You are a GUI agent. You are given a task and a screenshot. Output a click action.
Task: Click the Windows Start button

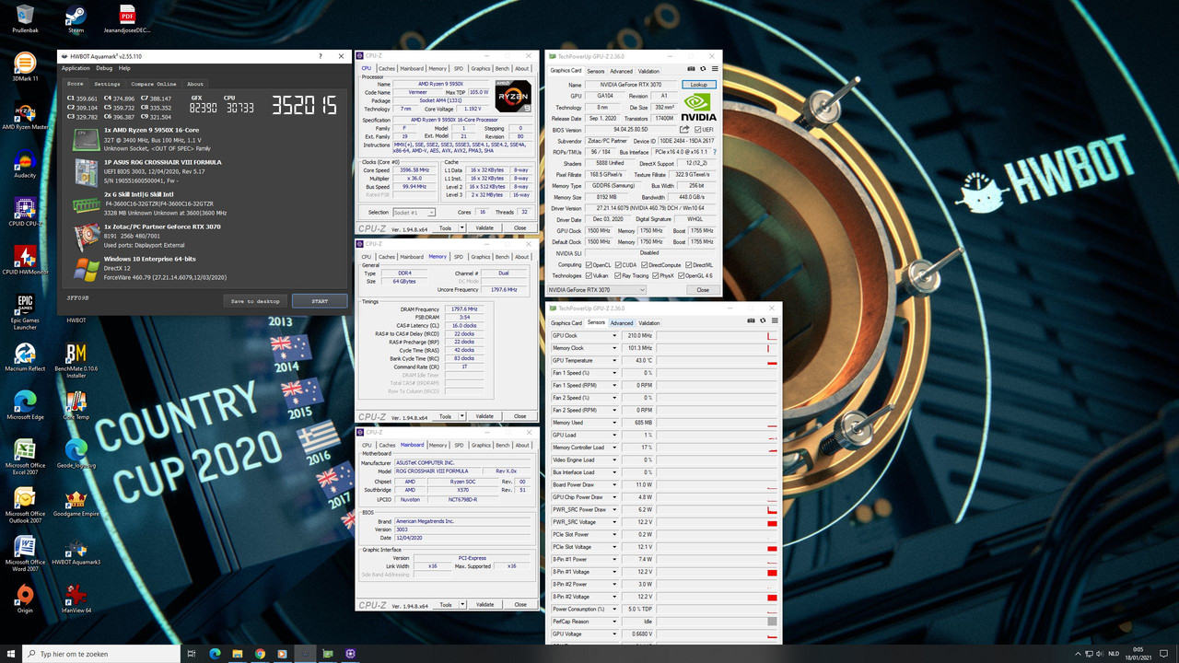coord(11,654)
